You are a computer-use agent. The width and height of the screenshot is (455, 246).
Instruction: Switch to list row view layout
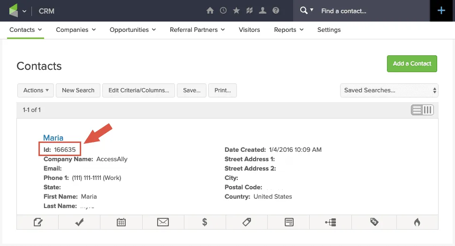click(417, 110)
